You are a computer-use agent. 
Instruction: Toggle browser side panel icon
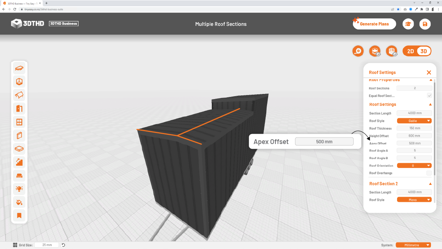click(x=427, y=9)
